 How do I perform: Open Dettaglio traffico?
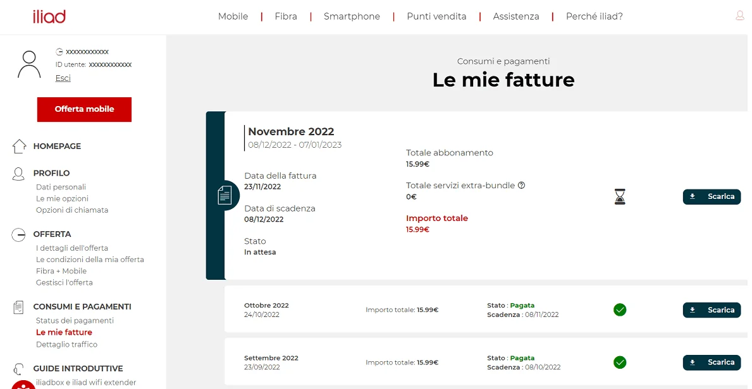[x=66, y=344]
